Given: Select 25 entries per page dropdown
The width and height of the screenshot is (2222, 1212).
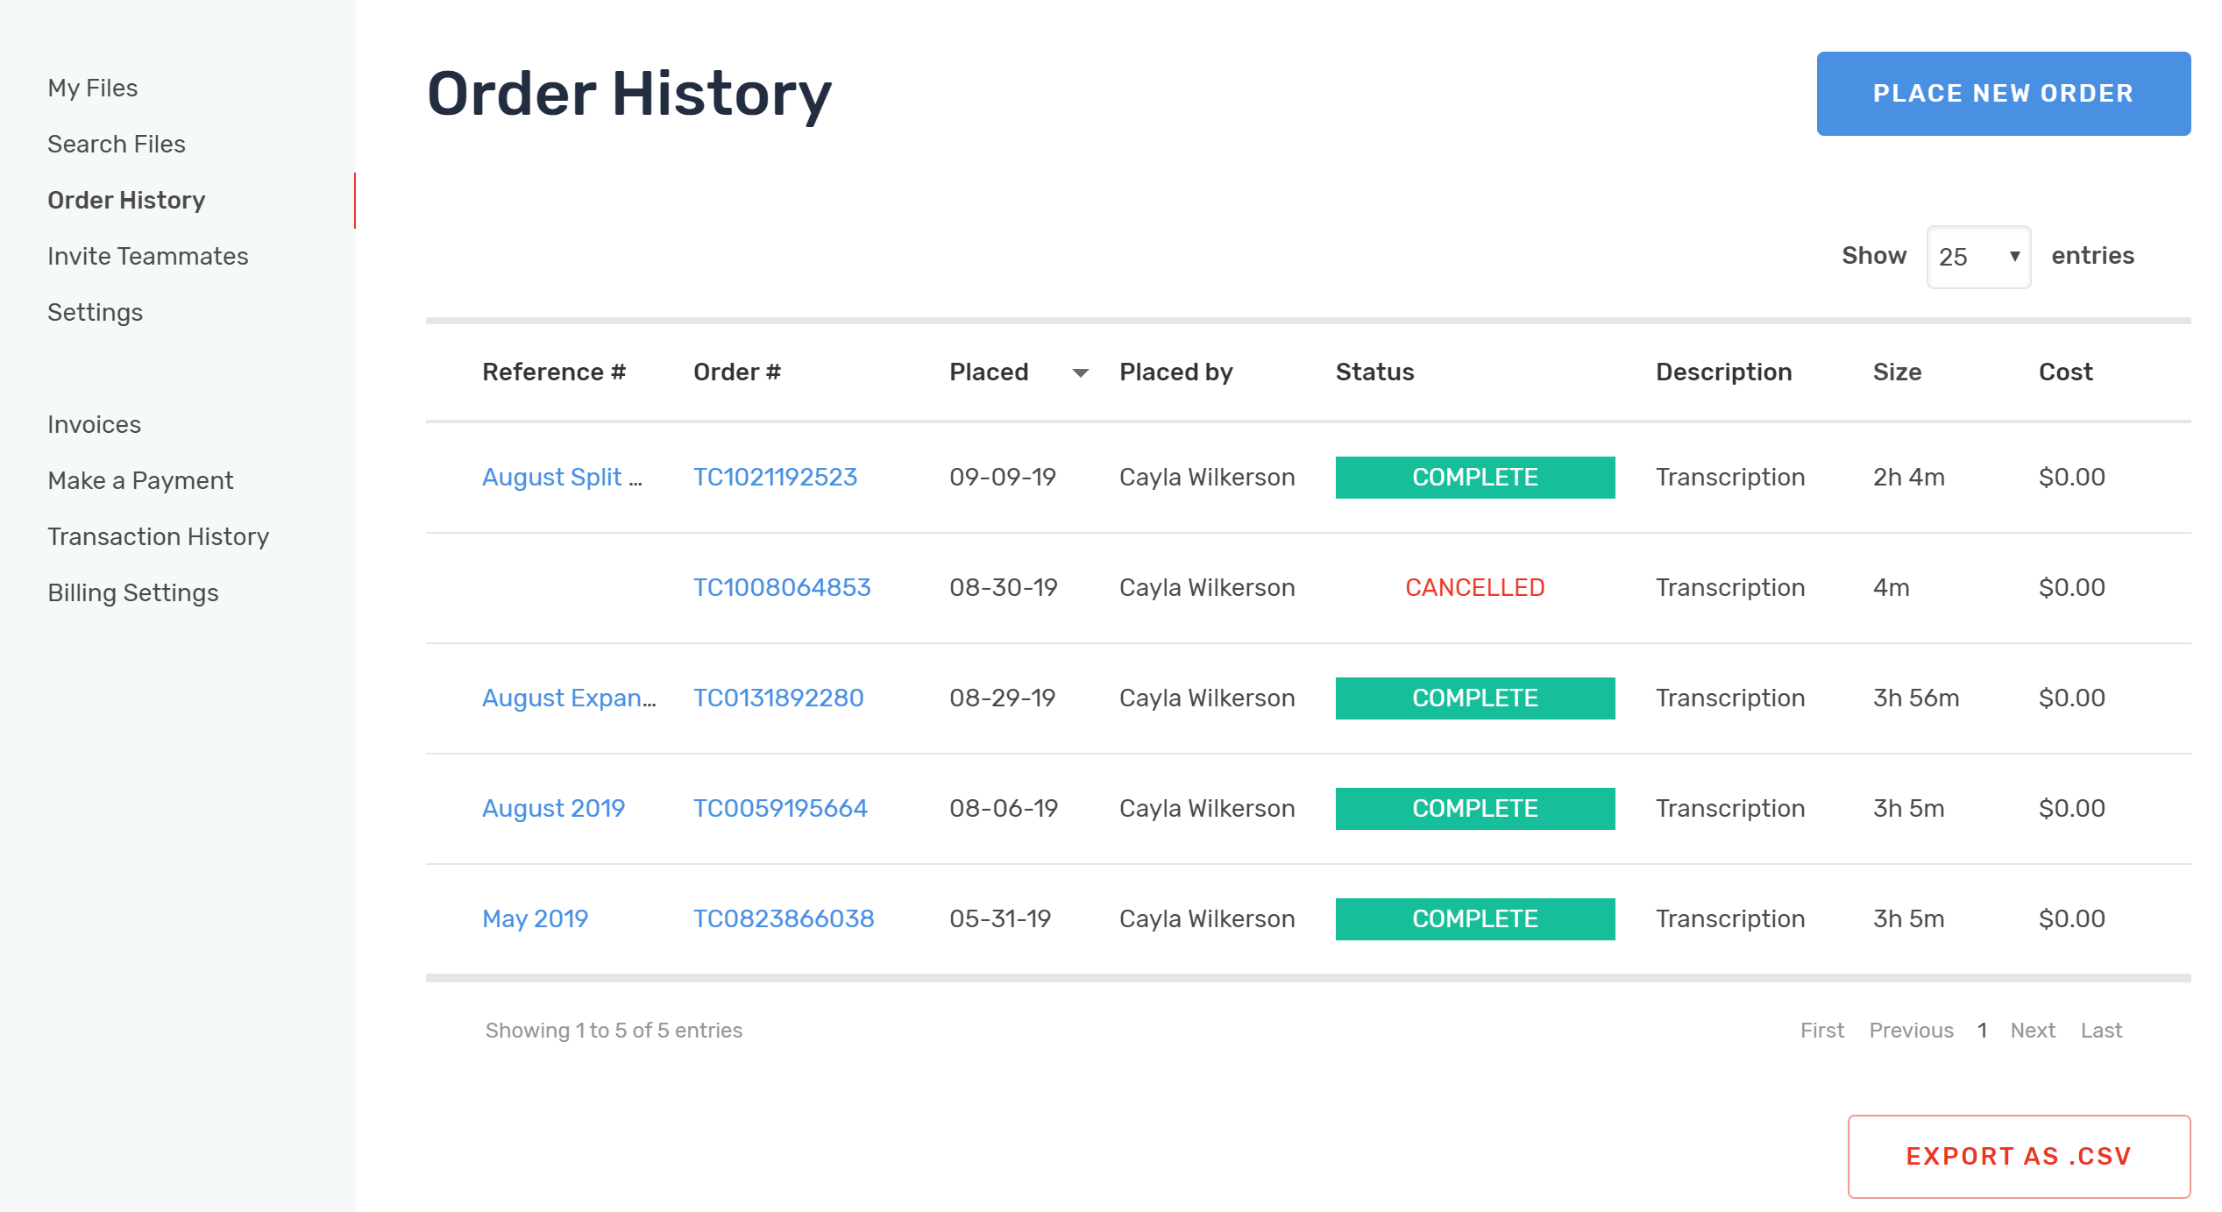Looking at the screenshot, I should tap(1974, 257).
